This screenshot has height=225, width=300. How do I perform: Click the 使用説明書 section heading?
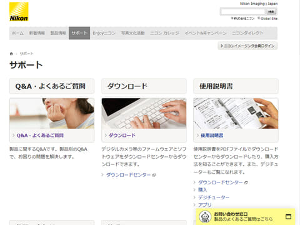click(216, 86)
